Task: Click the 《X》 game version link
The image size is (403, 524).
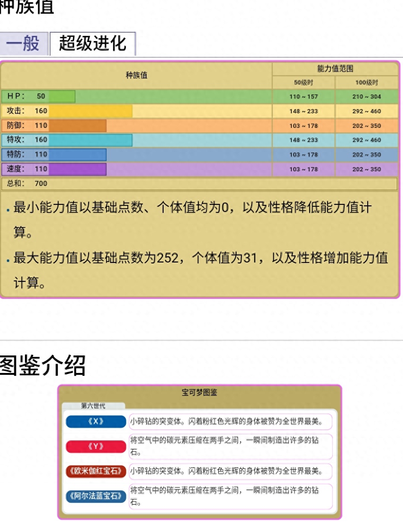Action: point(96,422)
